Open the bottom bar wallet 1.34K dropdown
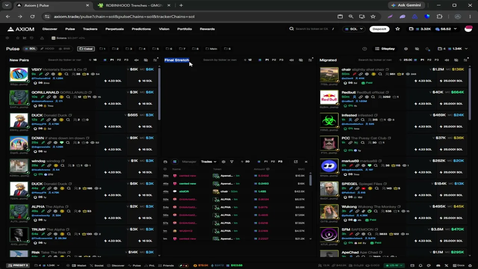Image resolution: width=478 pixels, height=269 pixels. pos(47,265)
